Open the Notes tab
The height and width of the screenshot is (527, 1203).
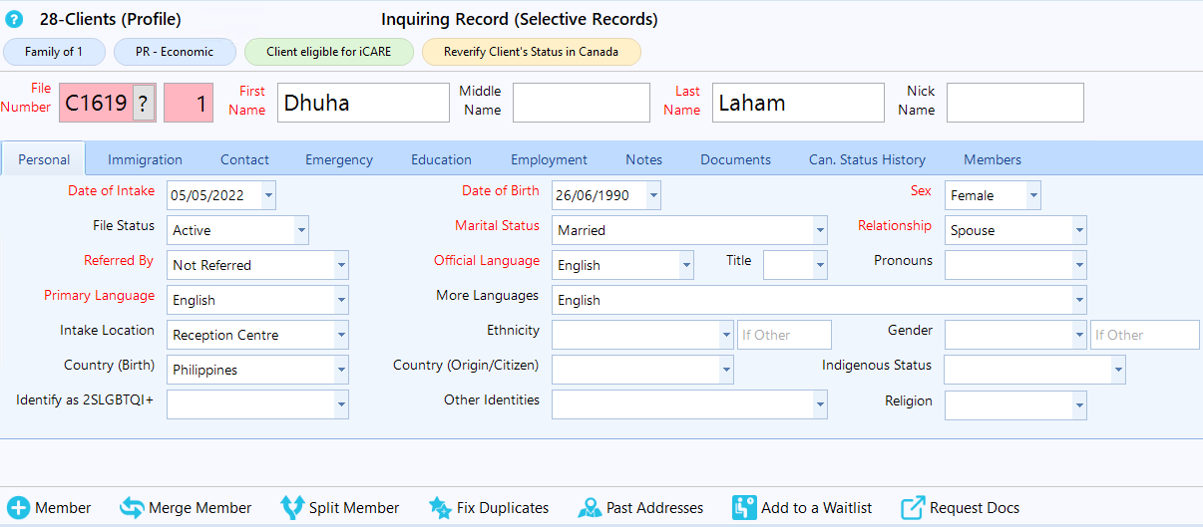643,159
